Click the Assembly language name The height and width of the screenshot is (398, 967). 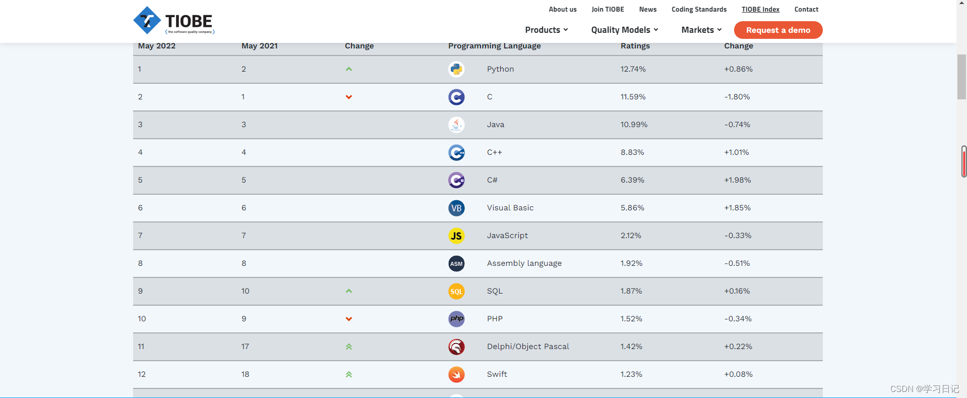[x=524, y=263]
